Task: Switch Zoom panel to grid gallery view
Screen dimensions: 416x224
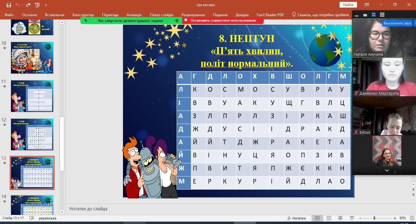Action: click(382, 15)
